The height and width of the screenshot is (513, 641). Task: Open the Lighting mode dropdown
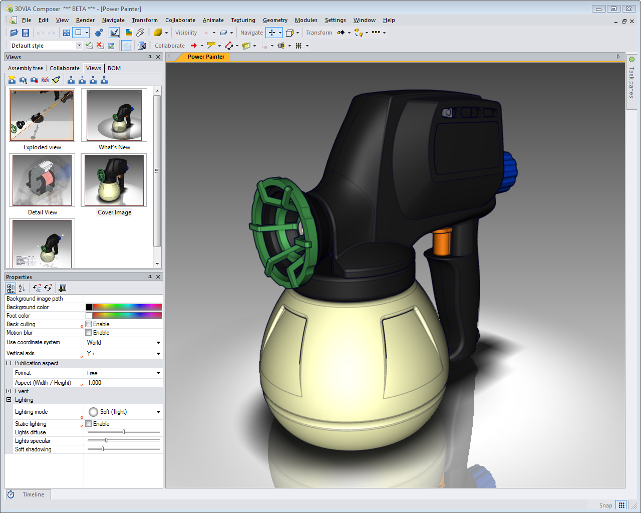(x=158, y=412)
